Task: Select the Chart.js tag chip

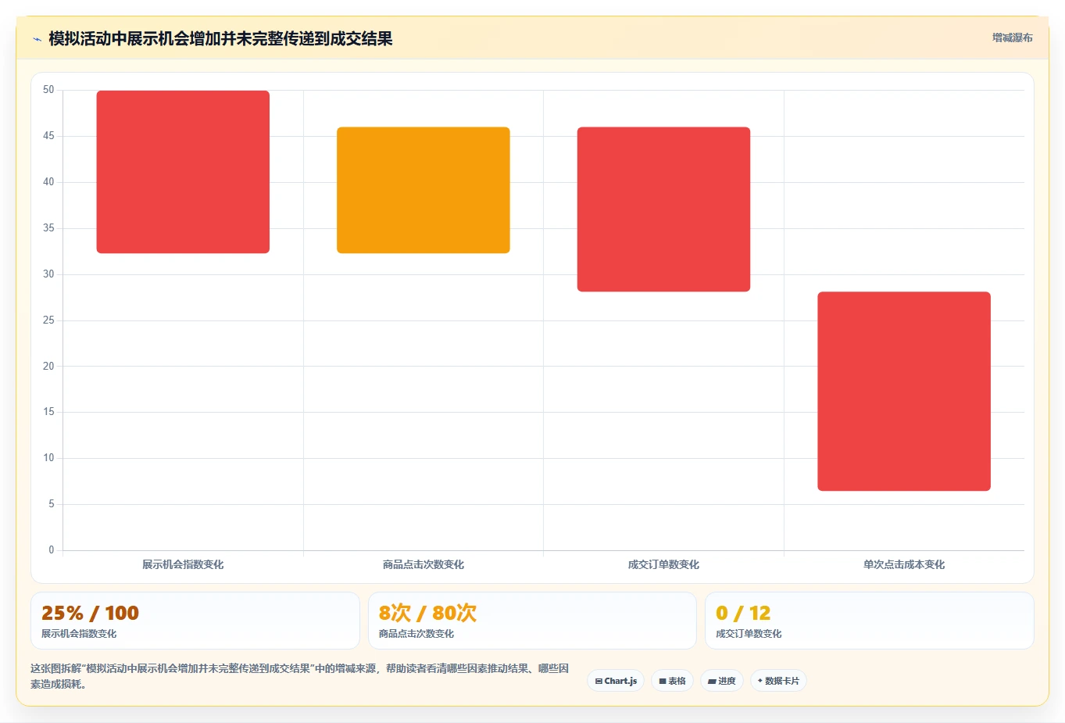Action: coord(616,681)
